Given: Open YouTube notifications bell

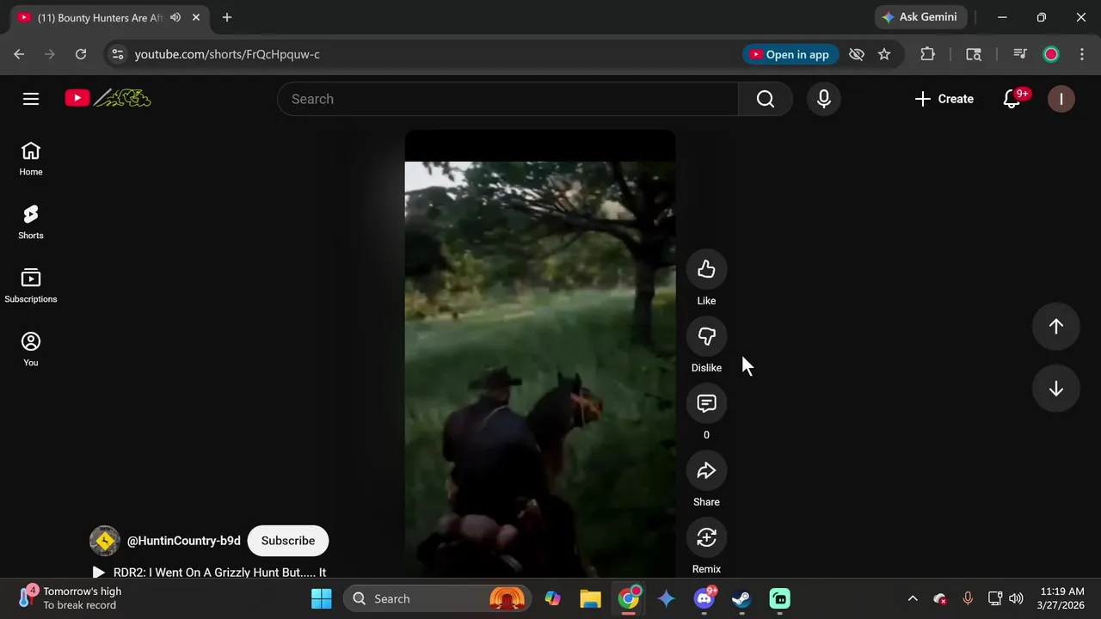Looking at the screenshot, I should point(1012,99).
